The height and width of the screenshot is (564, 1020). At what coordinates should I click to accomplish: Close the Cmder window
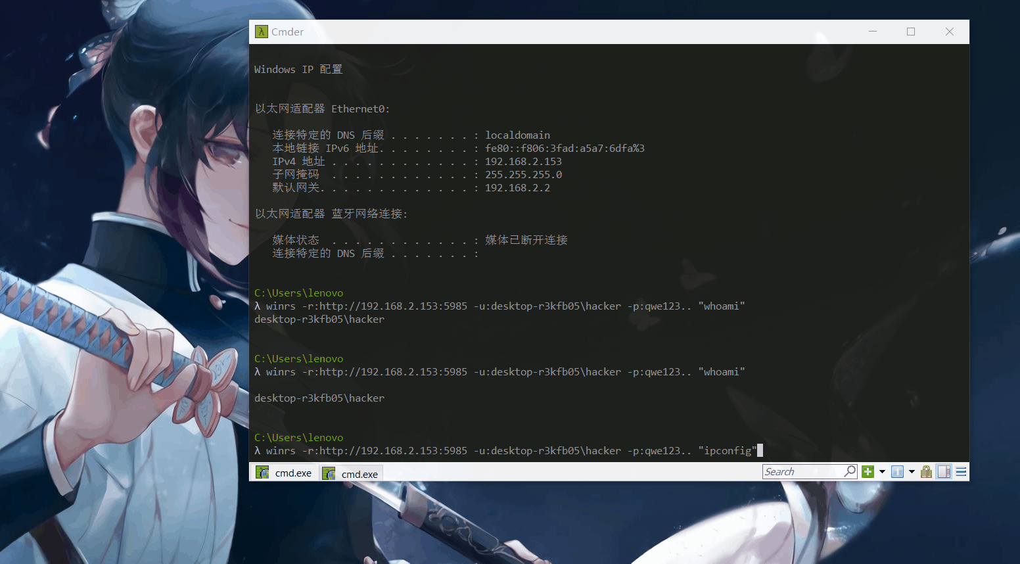[950, 32]
